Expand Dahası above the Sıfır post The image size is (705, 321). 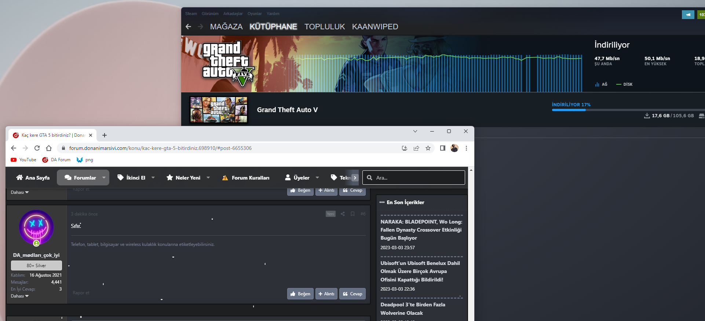click(20, 192)
